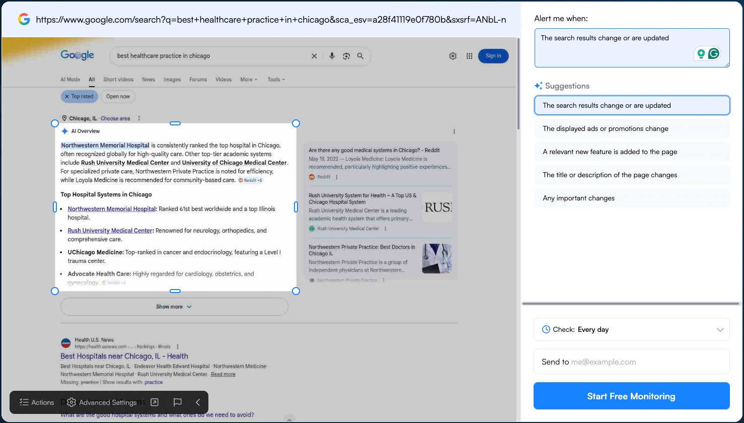744x423 pixels.
Task: Switch to the Forums search tab
Action: 198,80
